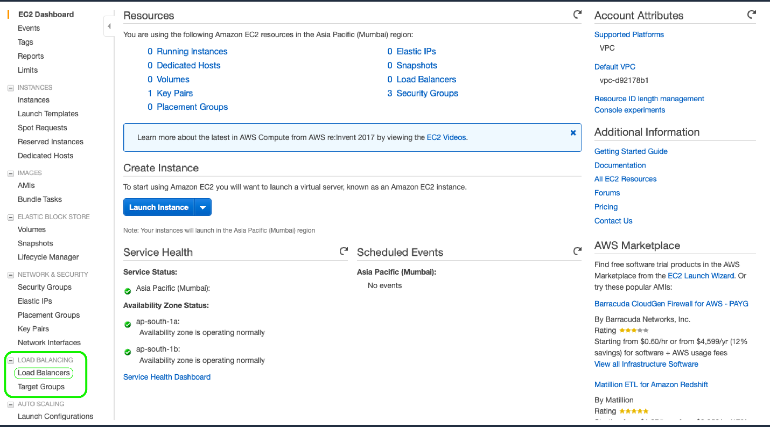Click the Volumes resource link
The image size is (770, 427).
173,79
